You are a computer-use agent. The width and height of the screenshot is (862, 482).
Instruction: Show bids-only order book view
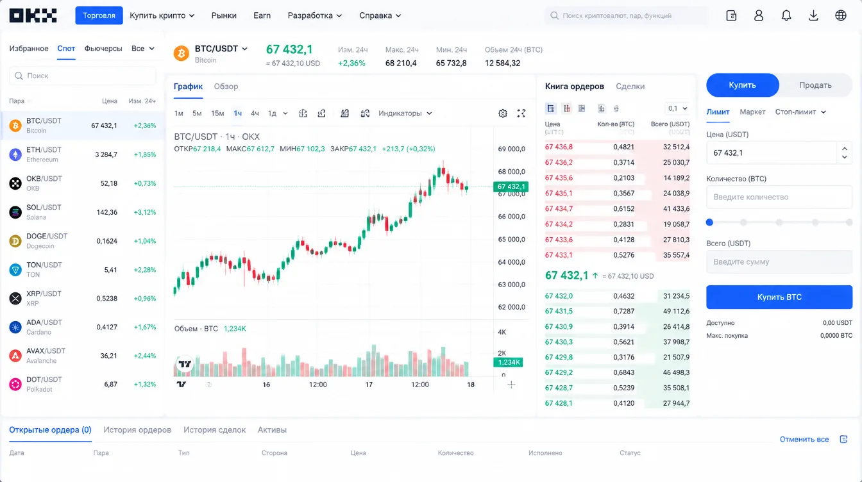pyautogui.click(x=583, y=108)
